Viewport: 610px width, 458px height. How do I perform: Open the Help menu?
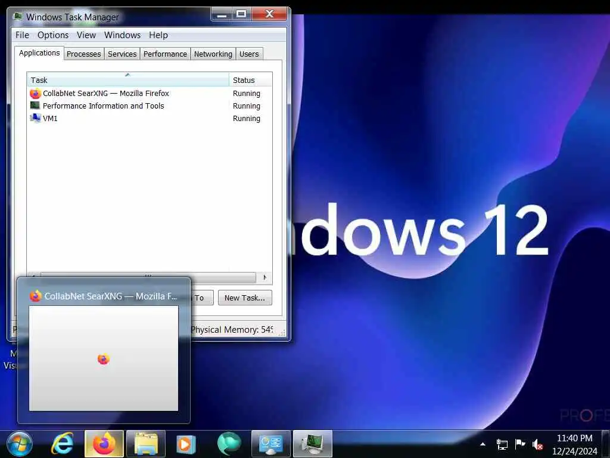tap(158, 35)
